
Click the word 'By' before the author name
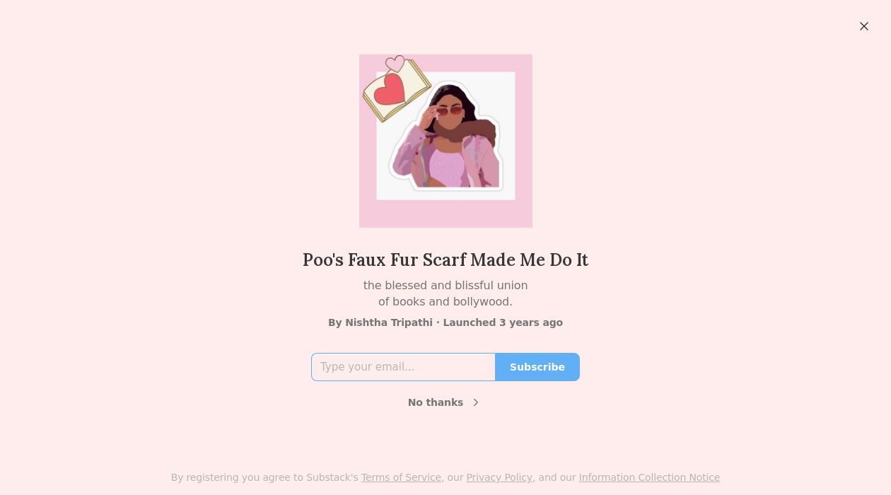[334, 322]
